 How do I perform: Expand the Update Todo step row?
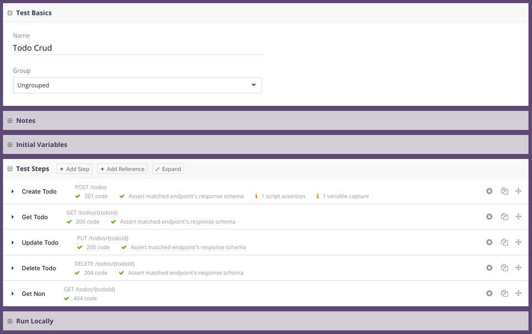[13, 243]
